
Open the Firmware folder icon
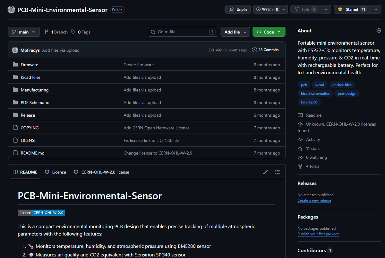coord(15,65)
